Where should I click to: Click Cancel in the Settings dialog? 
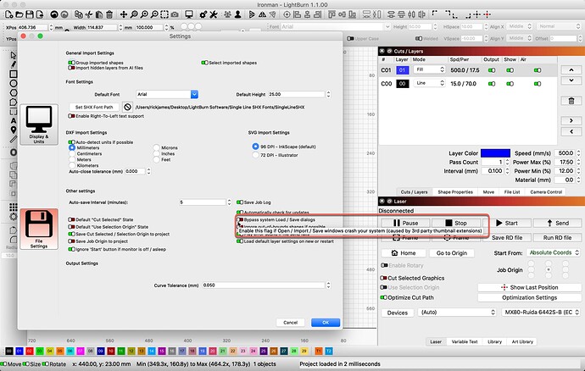290,323
